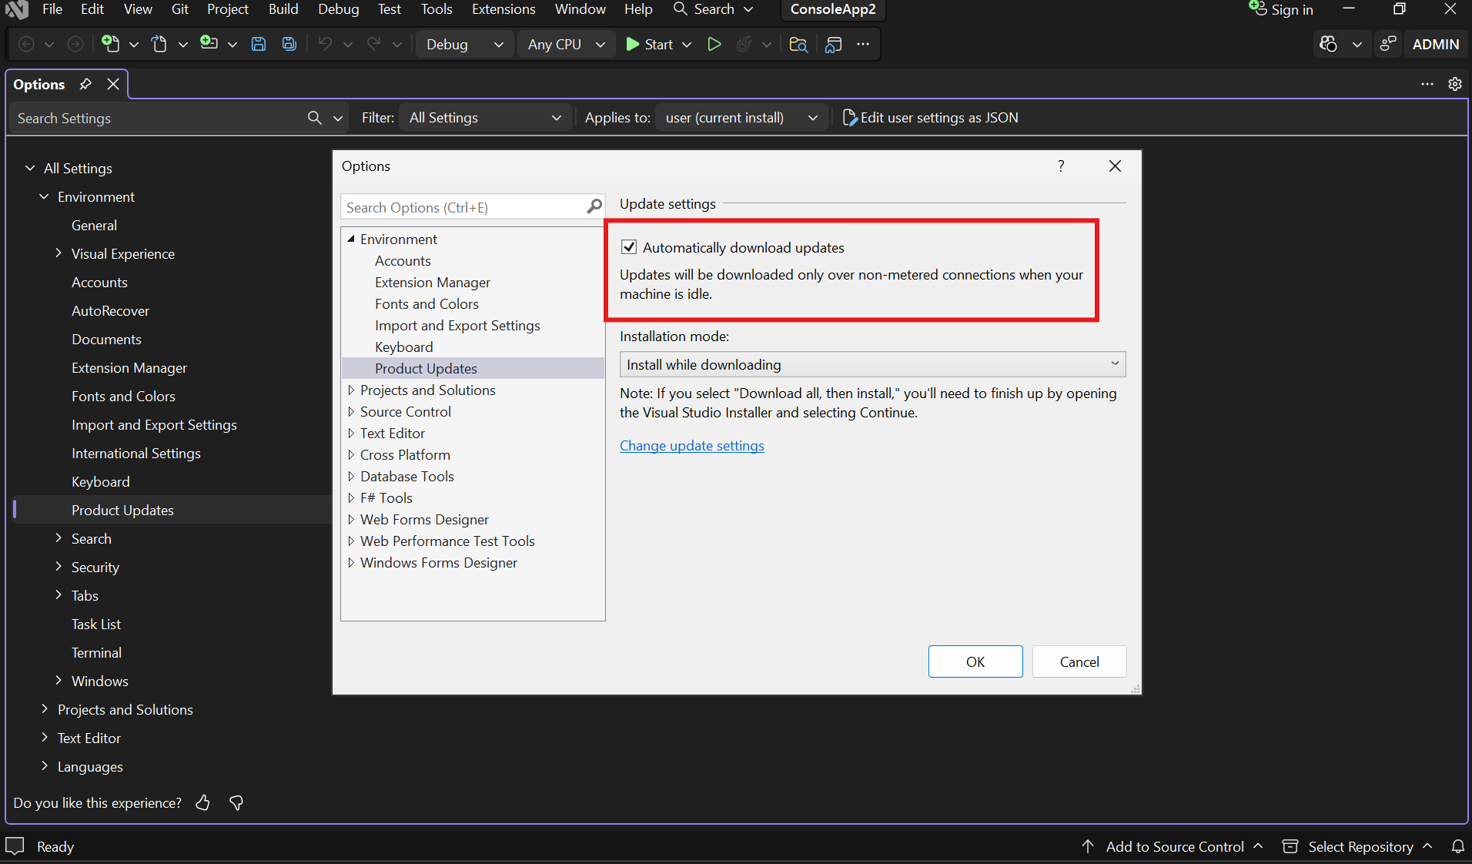Click the thumbs down feedback icon

pyautogui.click(x=236, y=803)
